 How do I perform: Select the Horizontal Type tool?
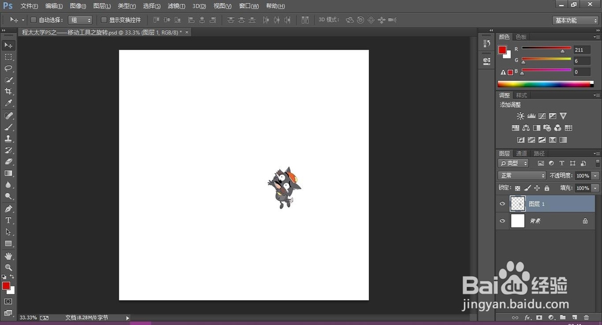[8, 220]
